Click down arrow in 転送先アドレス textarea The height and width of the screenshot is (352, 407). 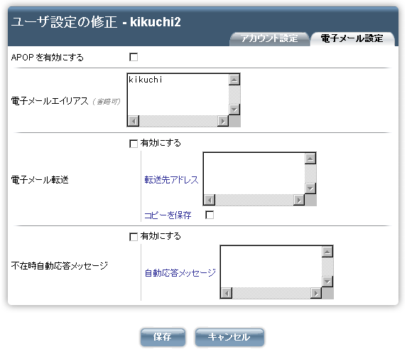pyautogui.click(x=310, y=188)
